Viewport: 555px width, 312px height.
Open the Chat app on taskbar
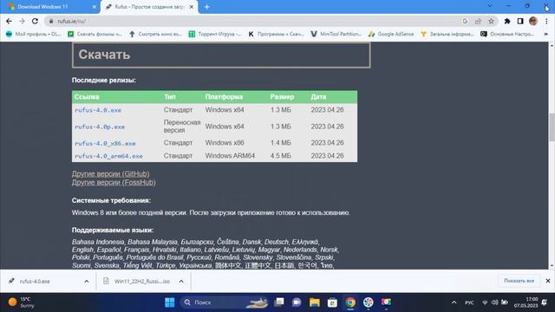[x=297, y=302]
